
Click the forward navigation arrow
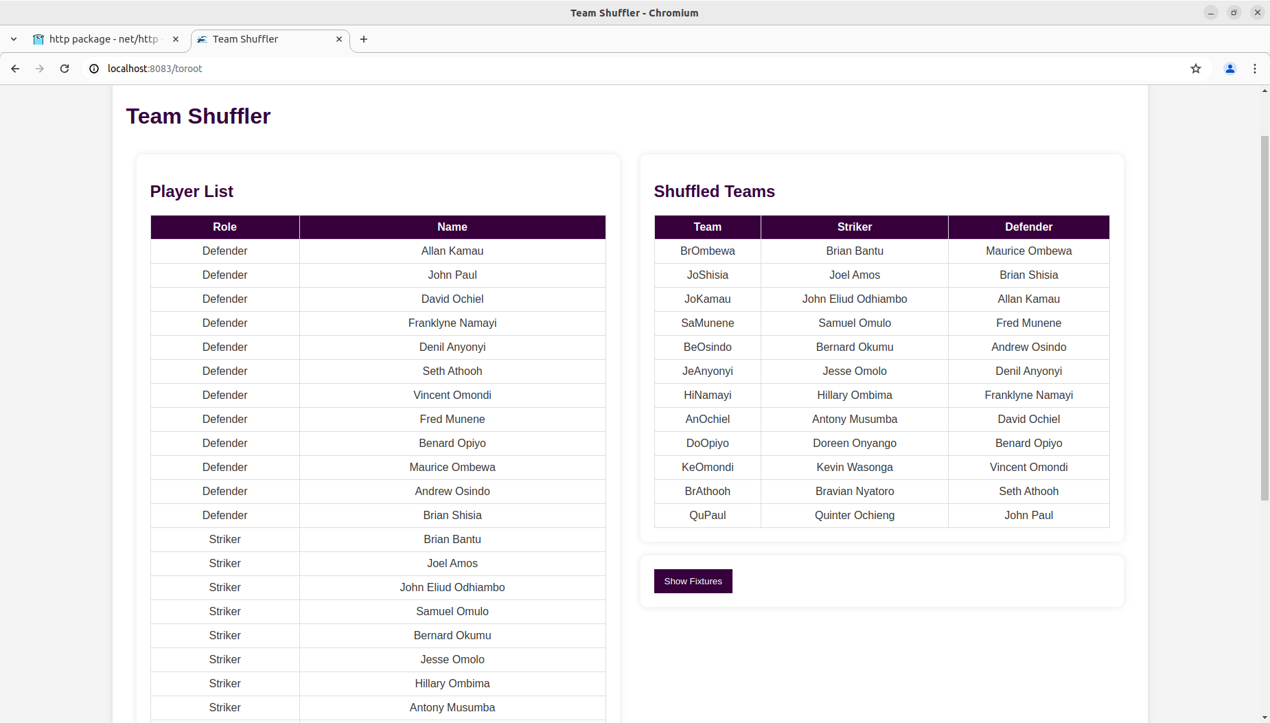40,69
